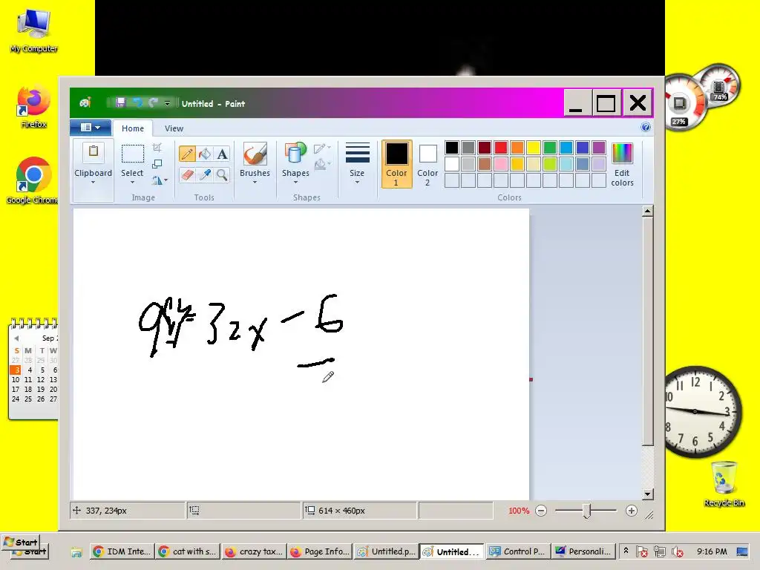
Task: Click the Color 1 button
Action: [396, 164]
